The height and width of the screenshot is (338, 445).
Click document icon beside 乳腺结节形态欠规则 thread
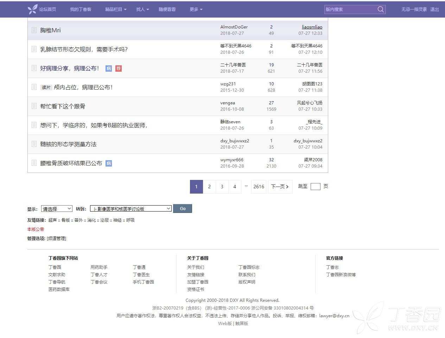(34, 49)
